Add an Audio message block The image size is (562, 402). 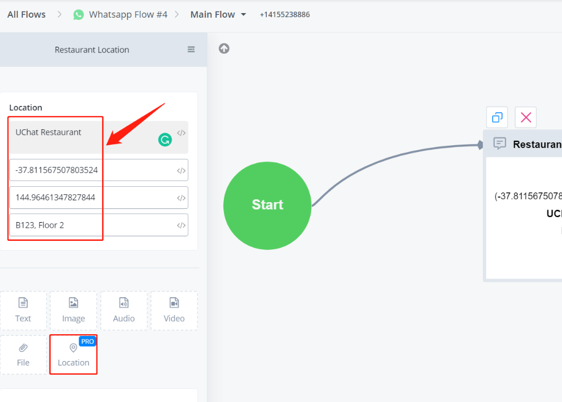click(124, 310)
